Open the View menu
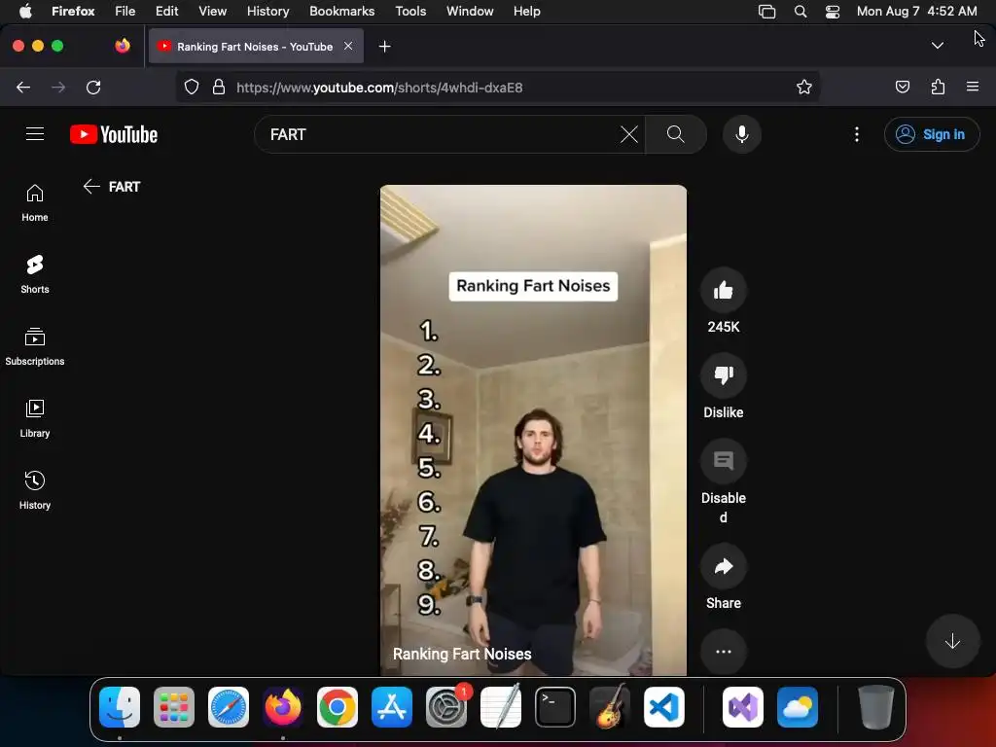This screenshot has width=996, height=747. coord(212,12)
